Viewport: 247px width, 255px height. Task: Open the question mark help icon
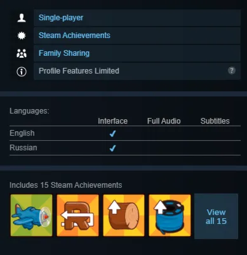232,70
